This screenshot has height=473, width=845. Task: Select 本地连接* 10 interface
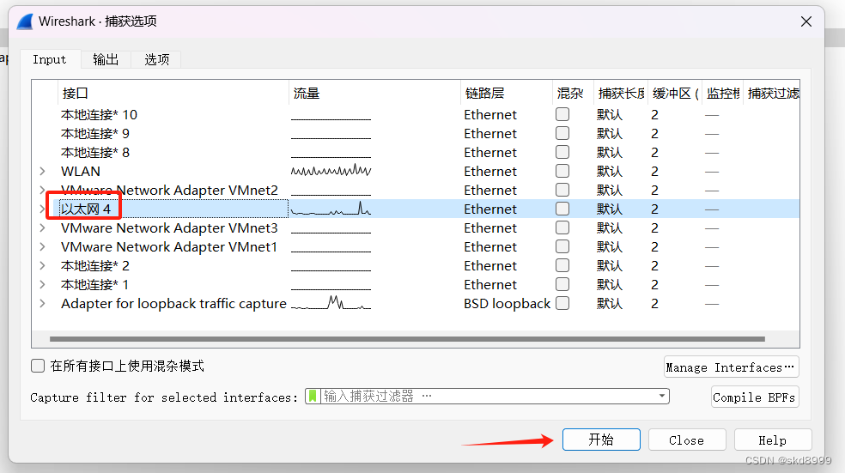pos(99,115)
